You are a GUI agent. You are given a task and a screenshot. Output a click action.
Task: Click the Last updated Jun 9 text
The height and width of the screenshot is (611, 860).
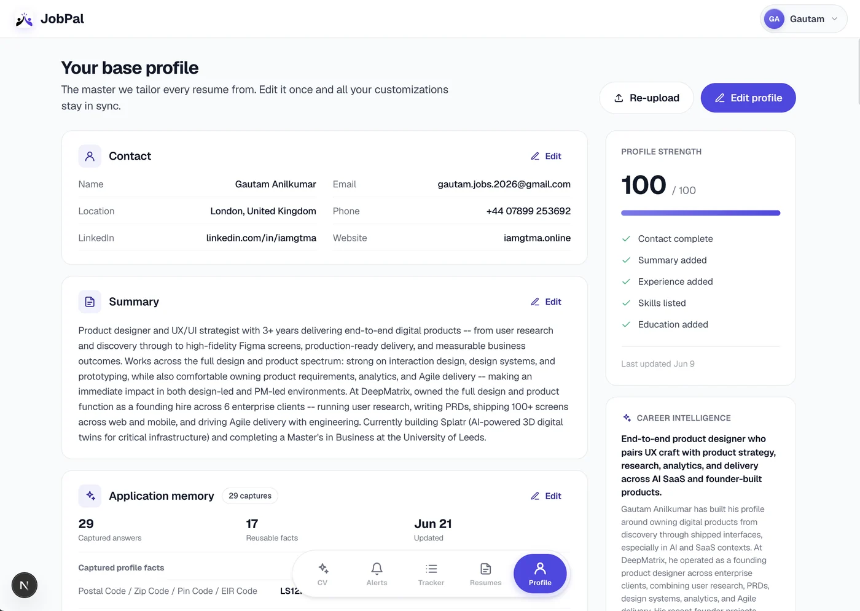coord(658,364)
